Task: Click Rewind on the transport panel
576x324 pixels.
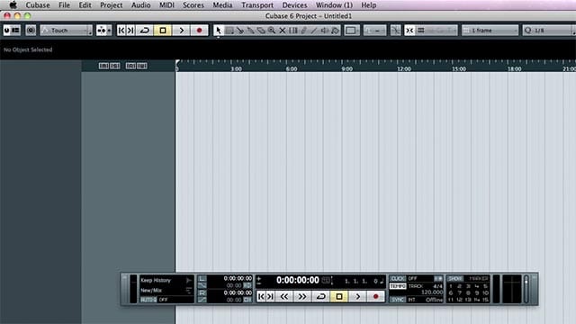Action: coord(284,296)
